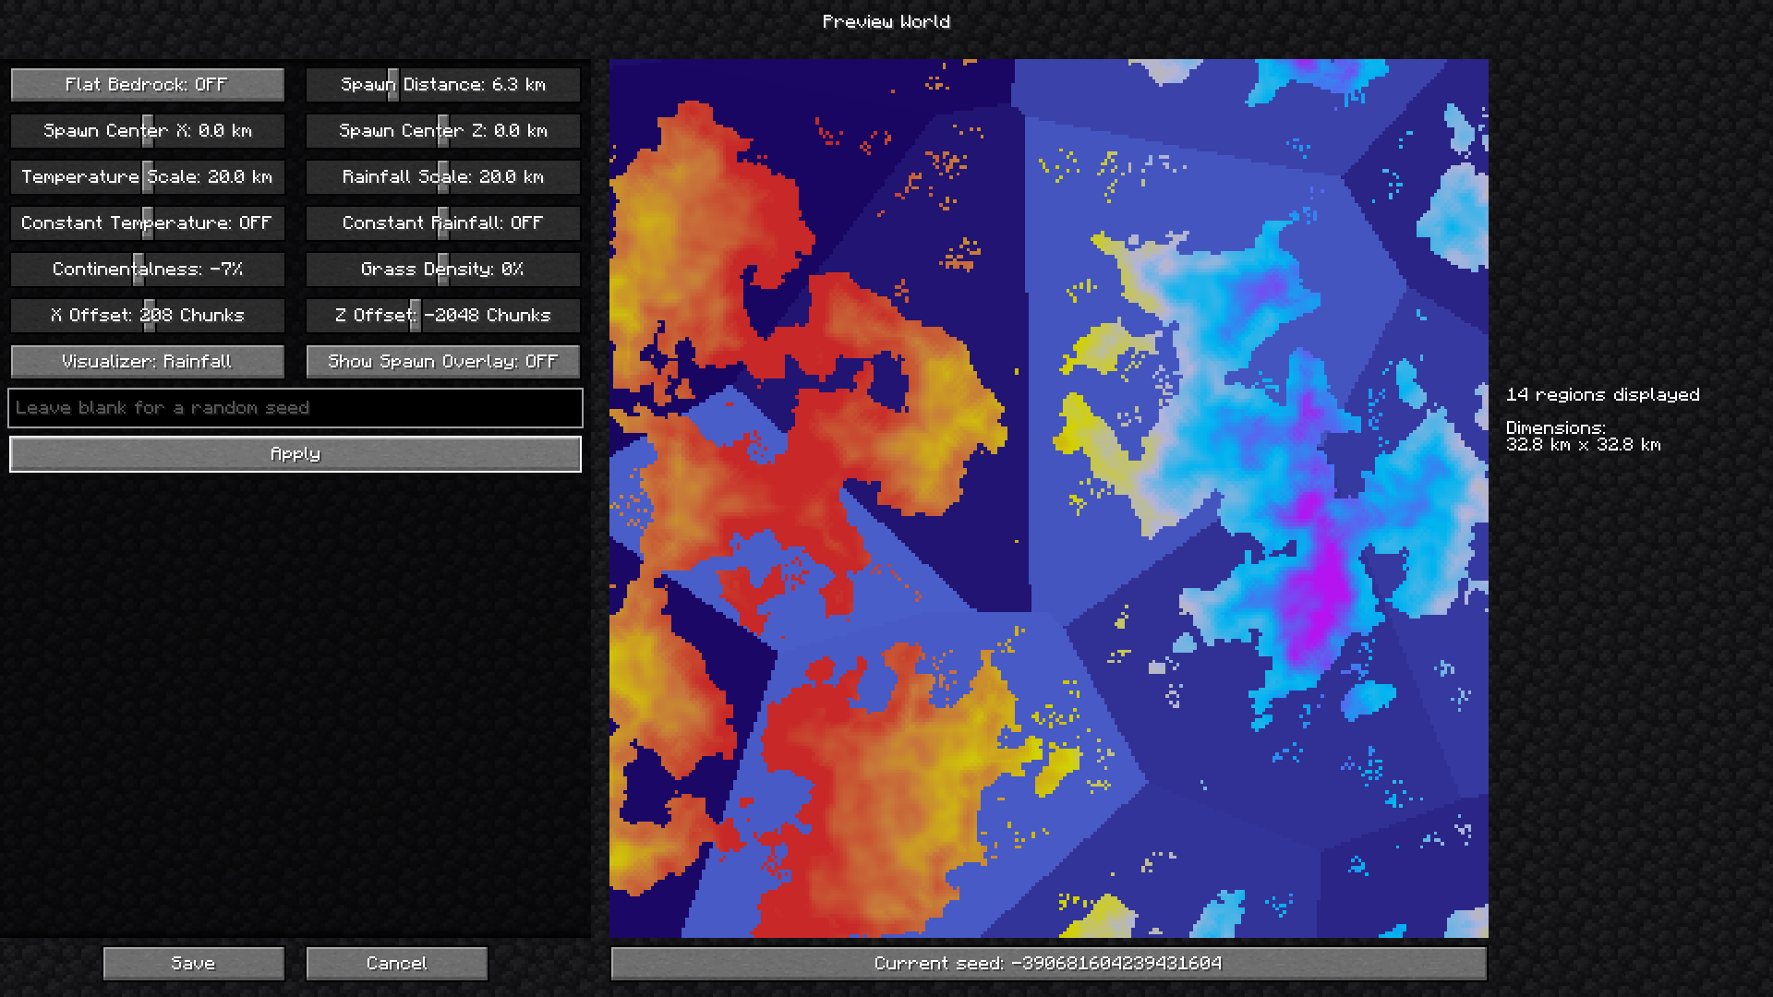This screenshot has height=997, width=1773.
Task: Cancel out of the preview screen
Action: coord(395,963)
